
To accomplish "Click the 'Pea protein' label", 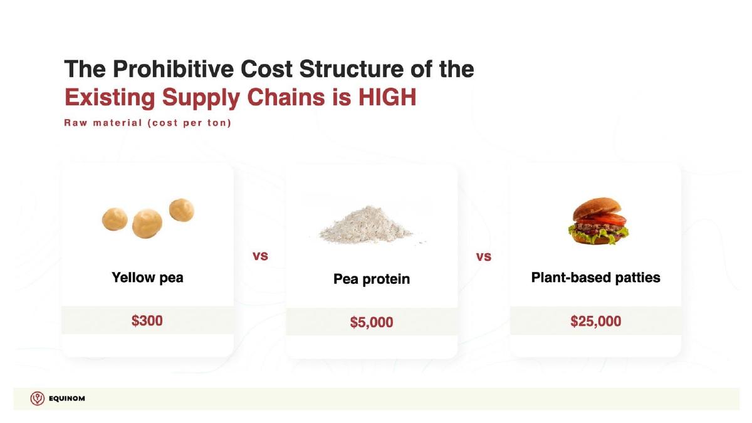I will click(x=372, y=279).
